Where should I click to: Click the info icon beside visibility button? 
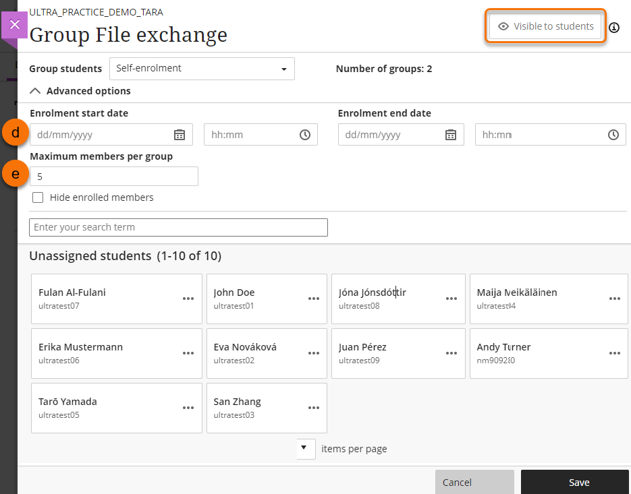tap(613, 28)
